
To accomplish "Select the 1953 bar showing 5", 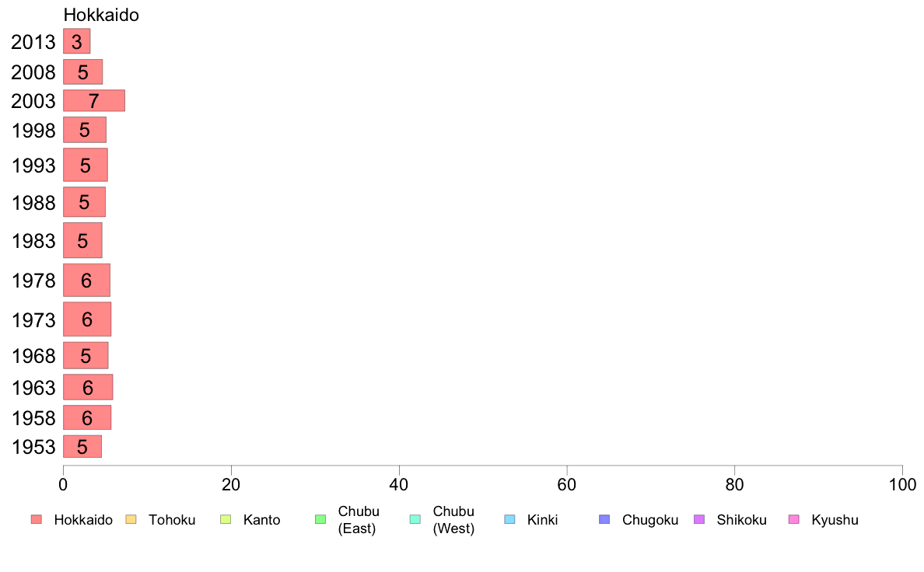I will pyautogui.click(x=82, y=447).
